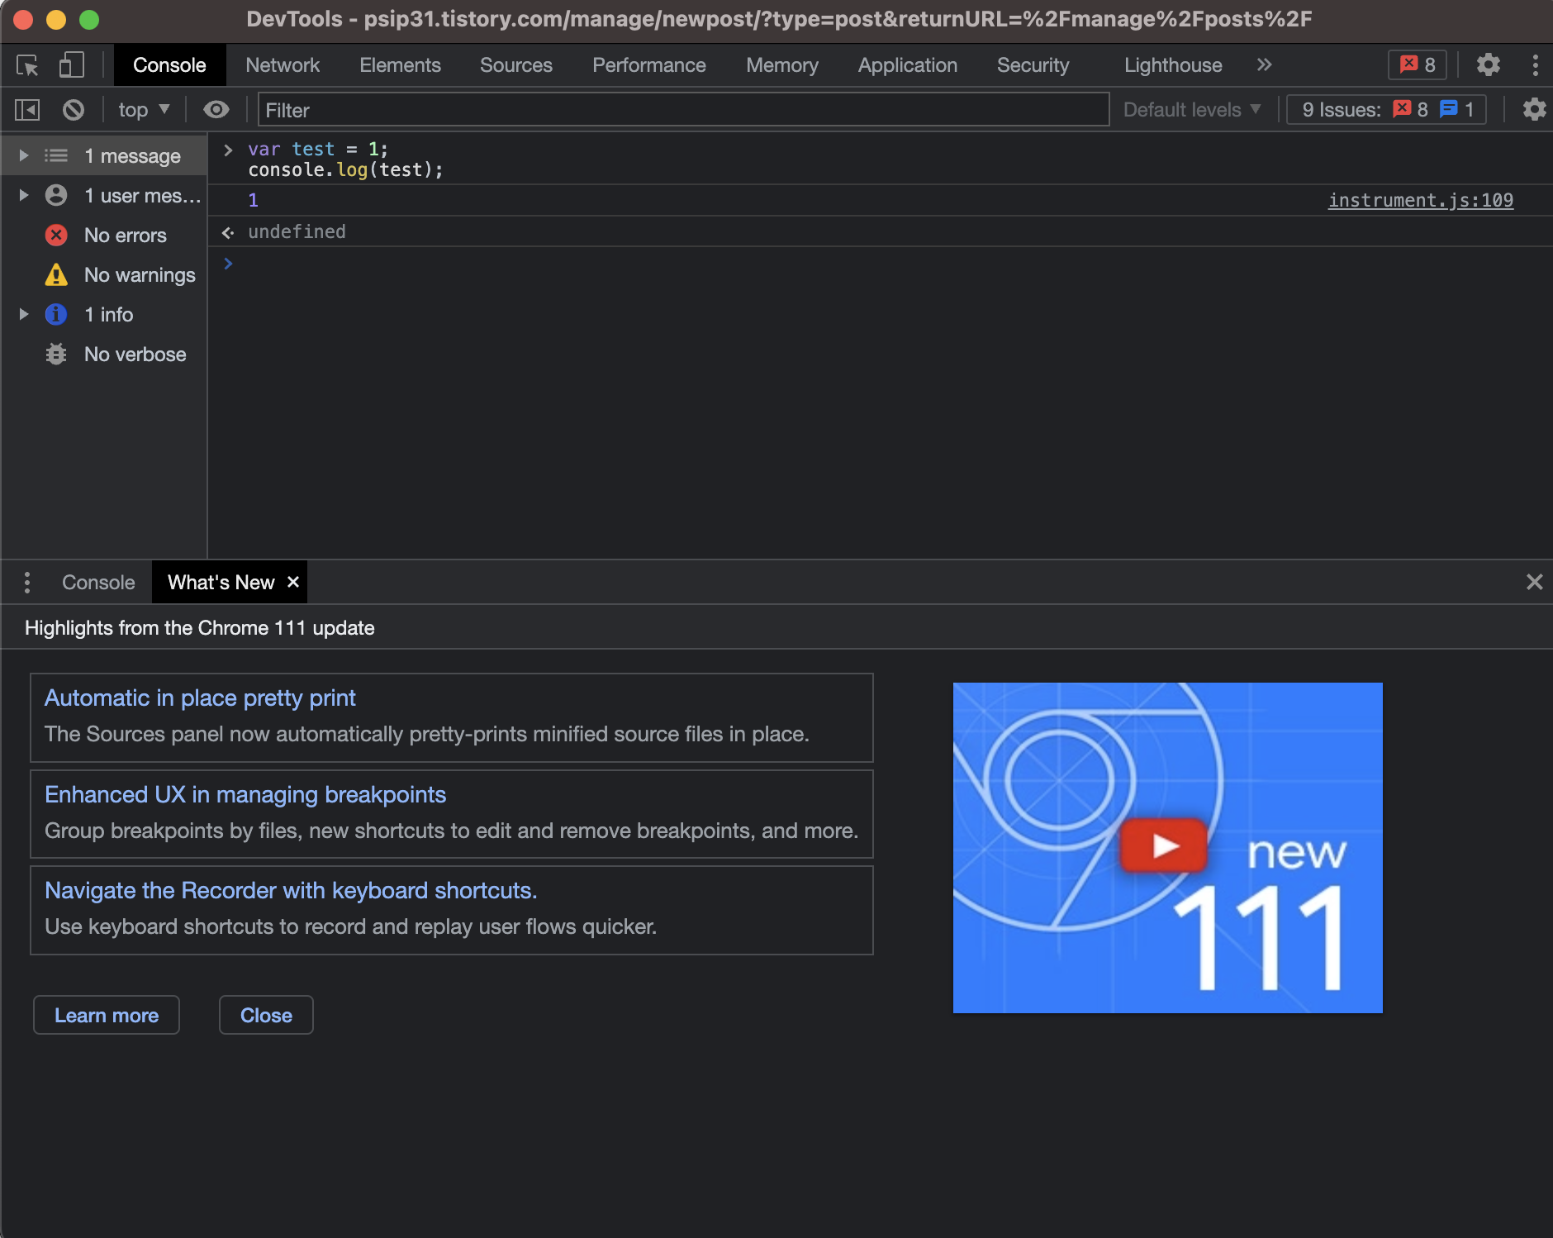
Task: Open Enhanced UX in managing breakpoints link
Action: point(245,795)
